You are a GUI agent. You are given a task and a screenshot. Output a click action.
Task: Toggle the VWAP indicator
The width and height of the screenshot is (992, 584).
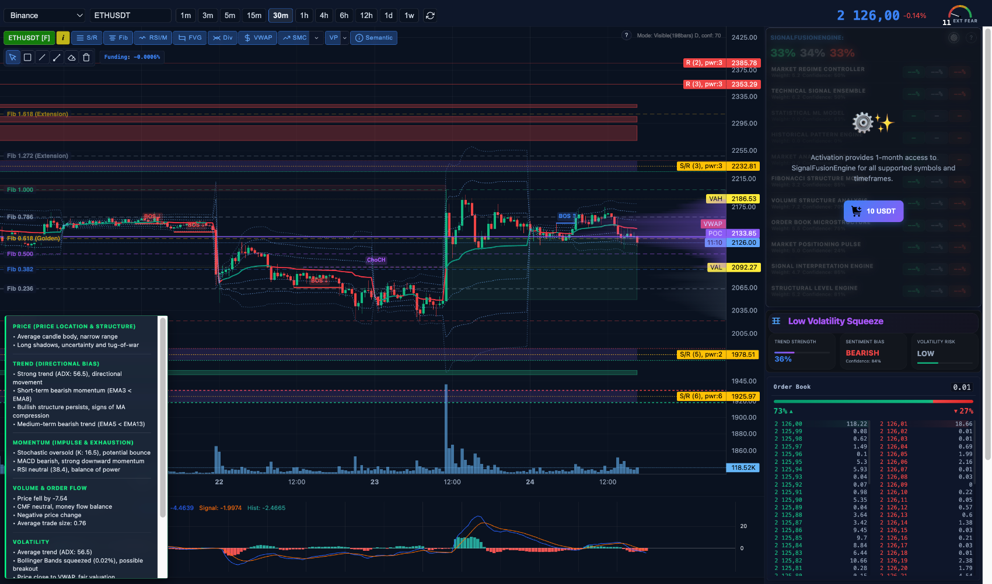click(x=258, y=38)
